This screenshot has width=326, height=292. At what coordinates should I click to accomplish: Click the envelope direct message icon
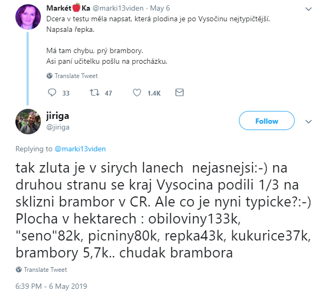[x=179, y=92]
